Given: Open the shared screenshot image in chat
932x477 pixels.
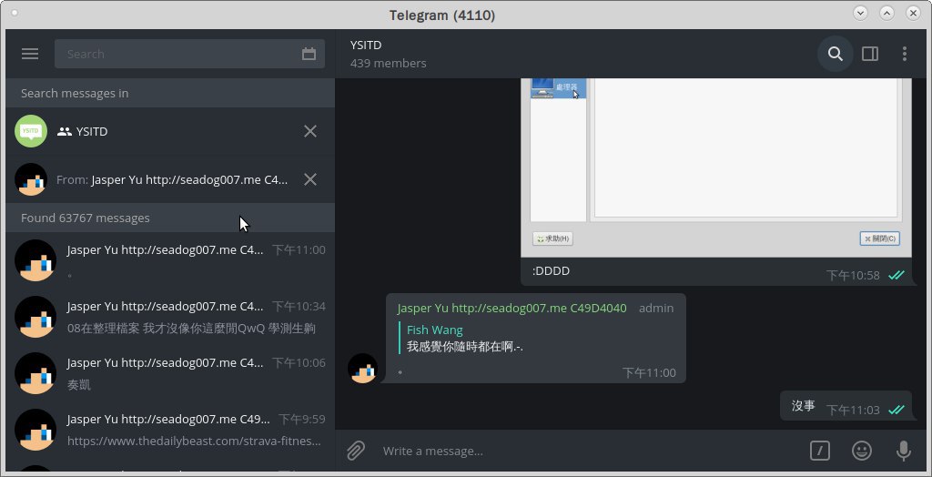Looking at the screenshot, I should tap(716, 167).
